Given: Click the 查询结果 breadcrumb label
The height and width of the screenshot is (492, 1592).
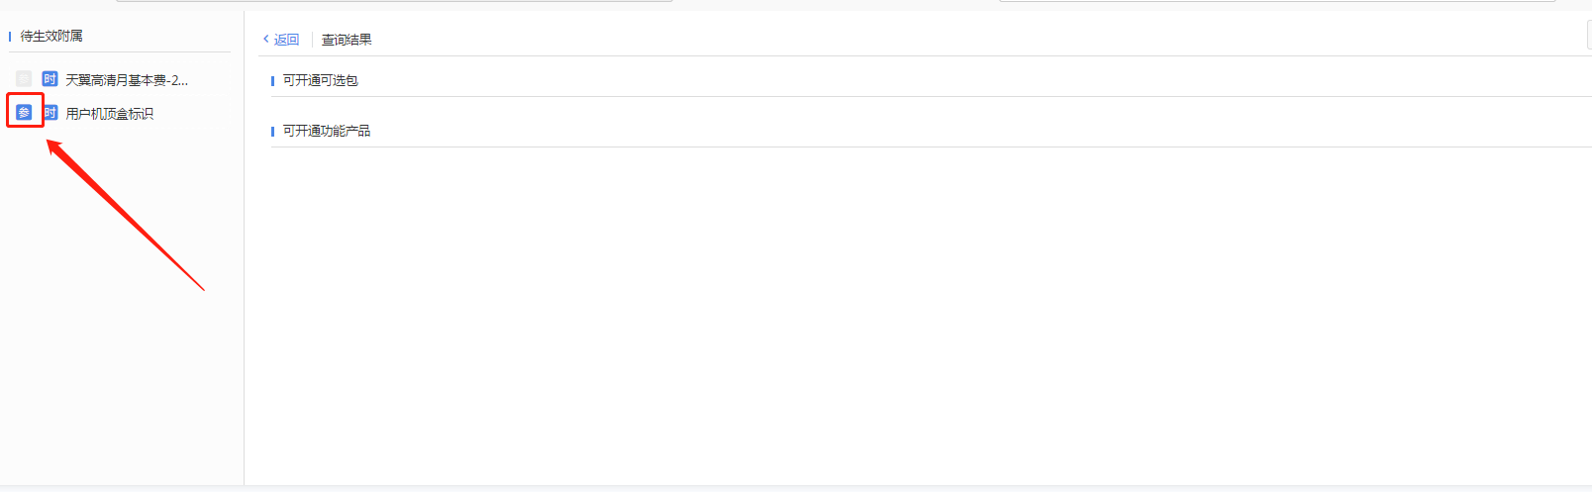Looking at the screenshot, I should [347, 40].
